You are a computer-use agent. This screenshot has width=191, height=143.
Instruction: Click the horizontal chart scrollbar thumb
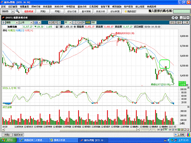point(98,130)
